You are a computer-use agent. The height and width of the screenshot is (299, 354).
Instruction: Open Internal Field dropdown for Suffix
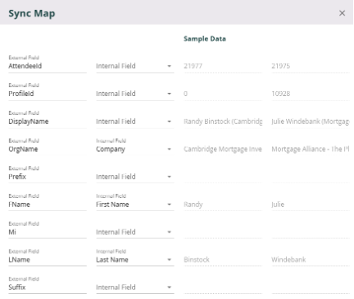tap(135, 287)
